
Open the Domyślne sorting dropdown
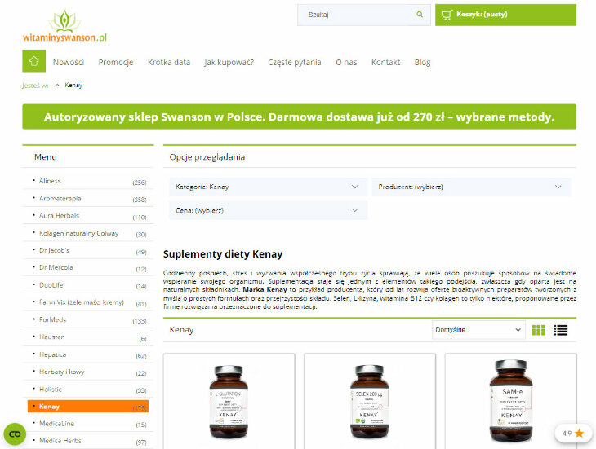click(x=478, y=330)
